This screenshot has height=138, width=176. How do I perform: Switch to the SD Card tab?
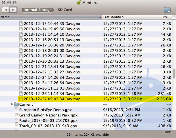[65, 10]
